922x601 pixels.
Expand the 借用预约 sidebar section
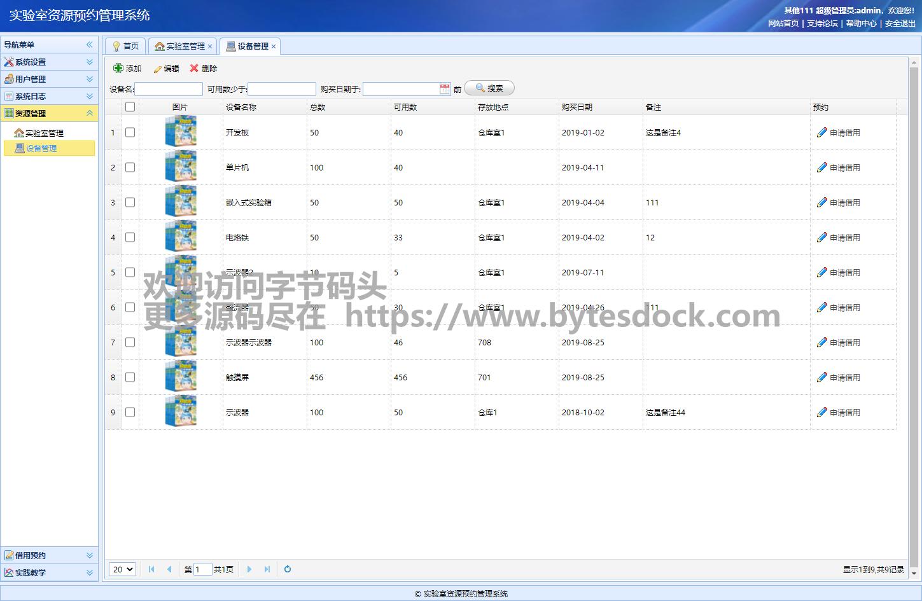pyautogui.click(x=90, y=556)
